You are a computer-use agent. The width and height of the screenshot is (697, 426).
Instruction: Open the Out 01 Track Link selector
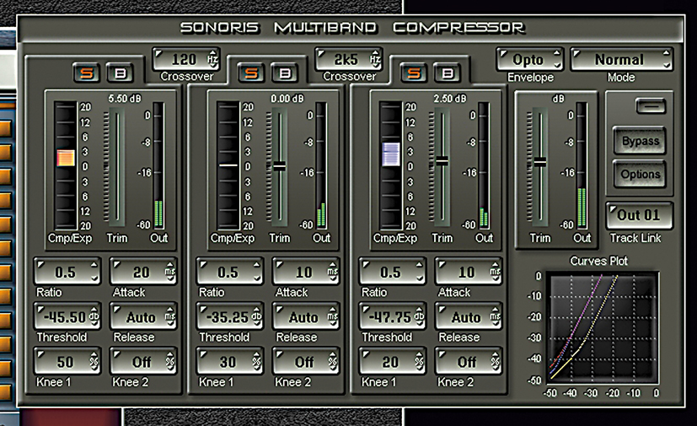(639, 215)
